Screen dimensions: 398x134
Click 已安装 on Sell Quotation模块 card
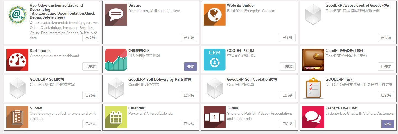tap(288, 95)
